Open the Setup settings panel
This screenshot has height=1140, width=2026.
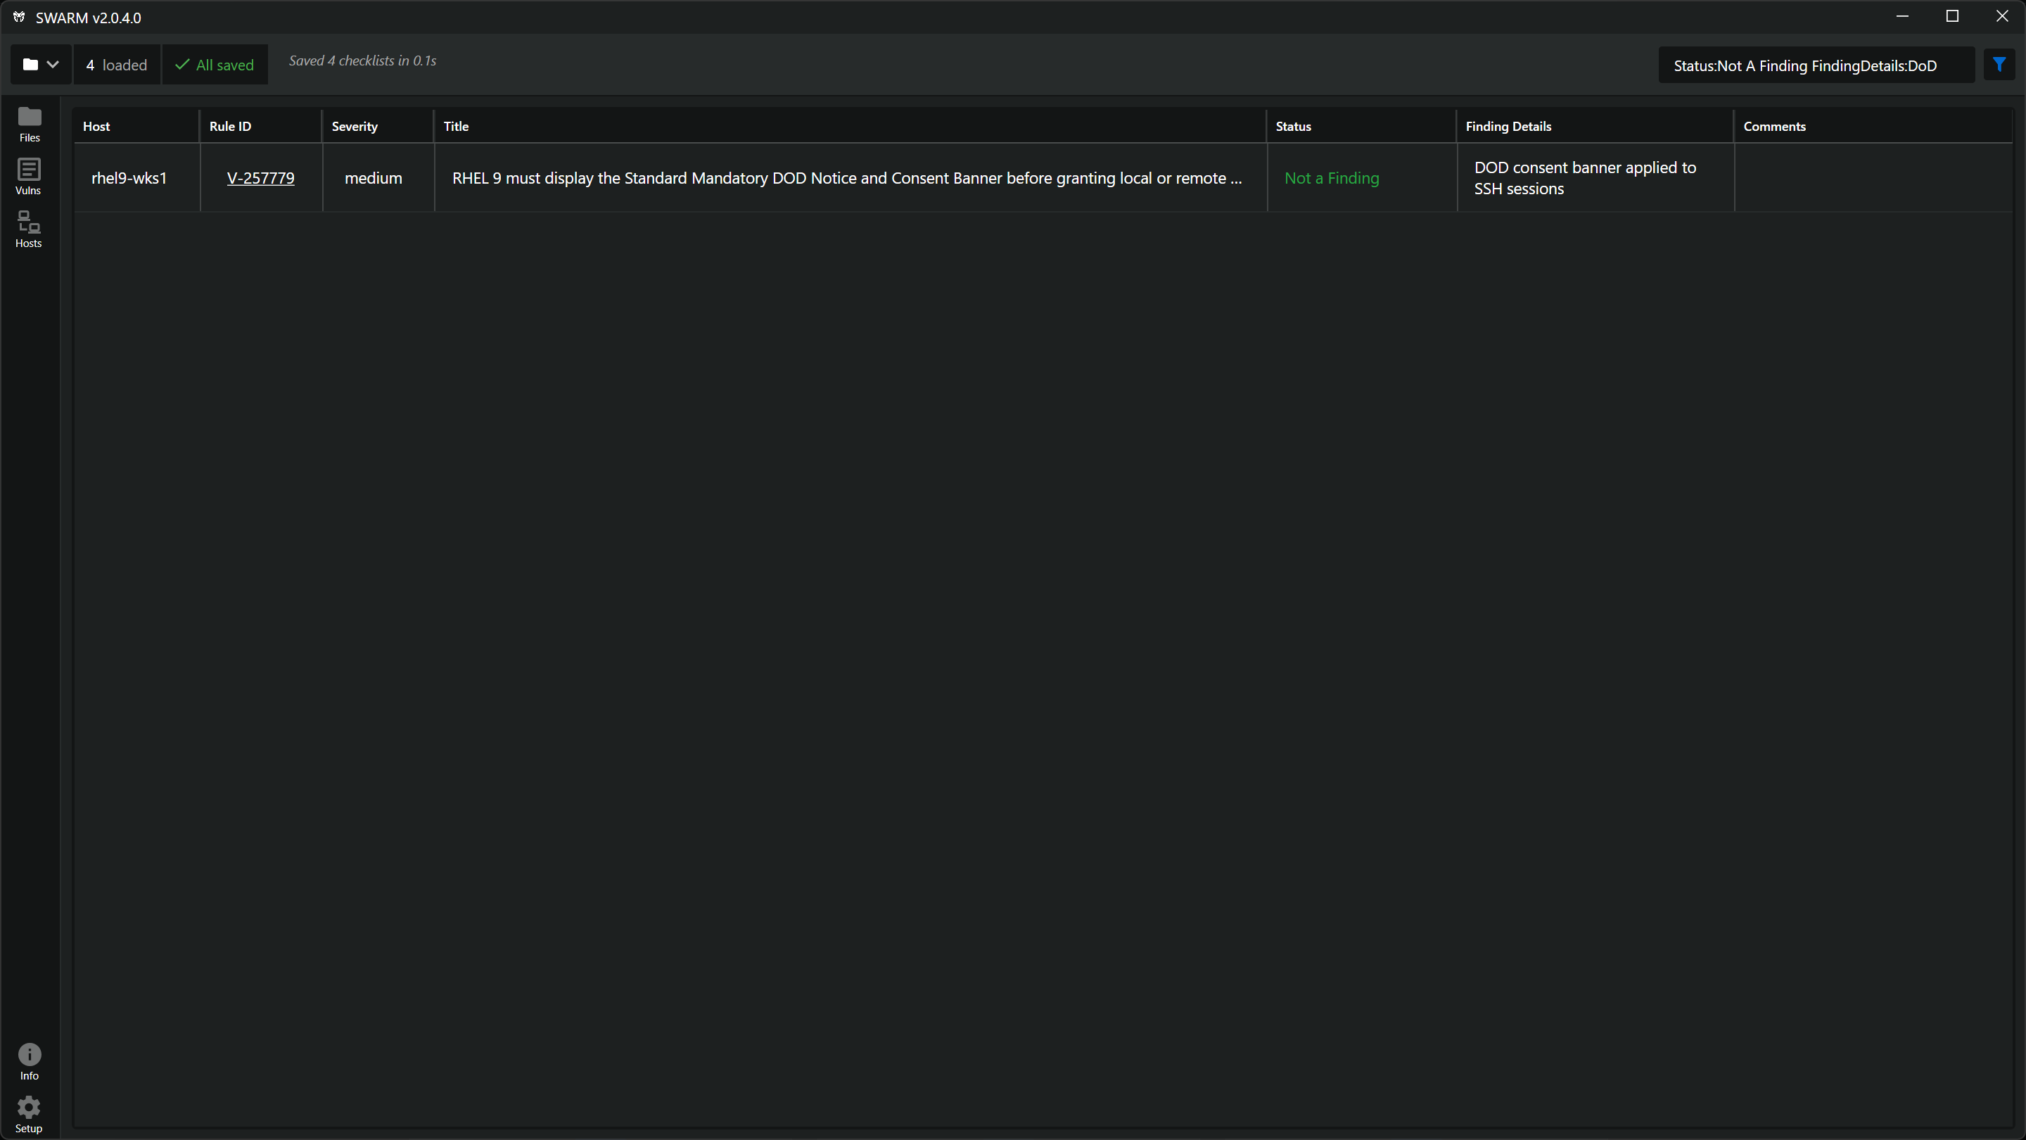(29, 1112)
